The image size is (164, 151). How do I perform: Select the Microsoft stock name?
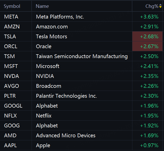(x=48, y=66)
